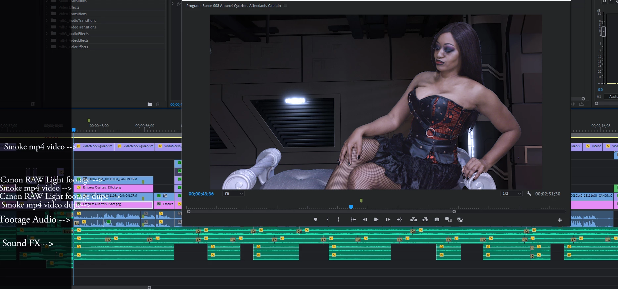Open Comparison View icon
Image resolution: width=618 pixels, height=289 pixels.
click(x=448, y=220)
